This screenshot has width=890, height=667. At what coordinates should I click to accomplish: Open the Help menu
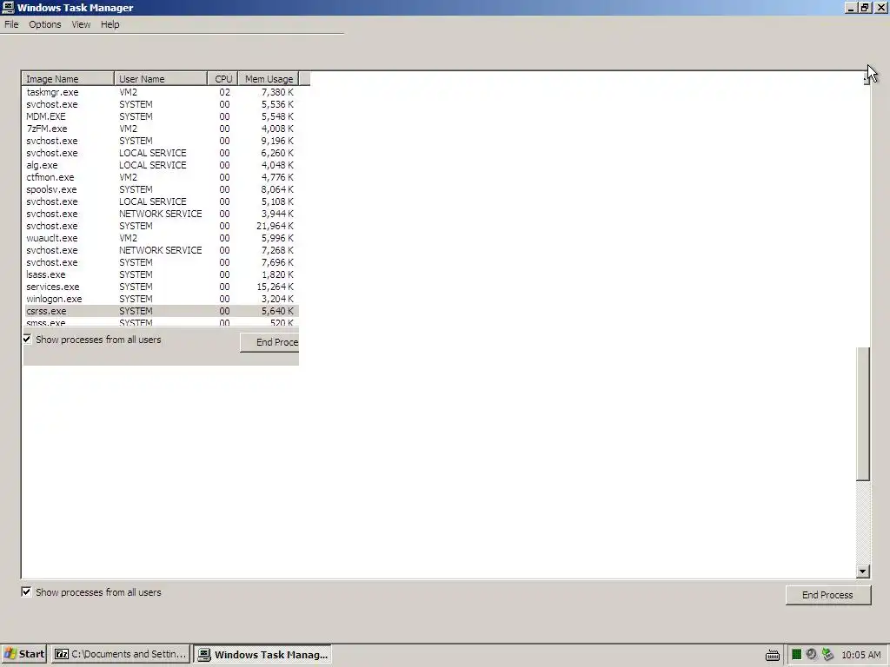pos(110,24)
